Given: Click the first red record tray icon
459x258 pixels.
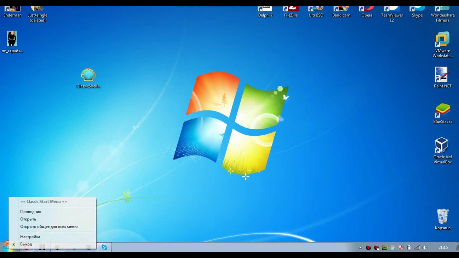Looking at the screenshot, I should 368,248.
